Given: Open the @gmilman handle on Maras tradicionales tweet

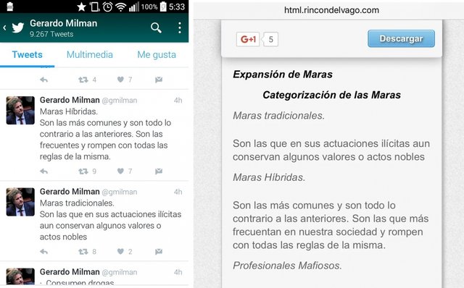Looking at the screenshot, I should point(120,192).
